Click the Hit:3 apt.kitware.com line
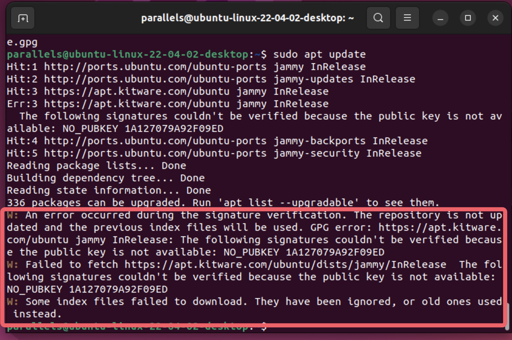 [x=168, y=91]
